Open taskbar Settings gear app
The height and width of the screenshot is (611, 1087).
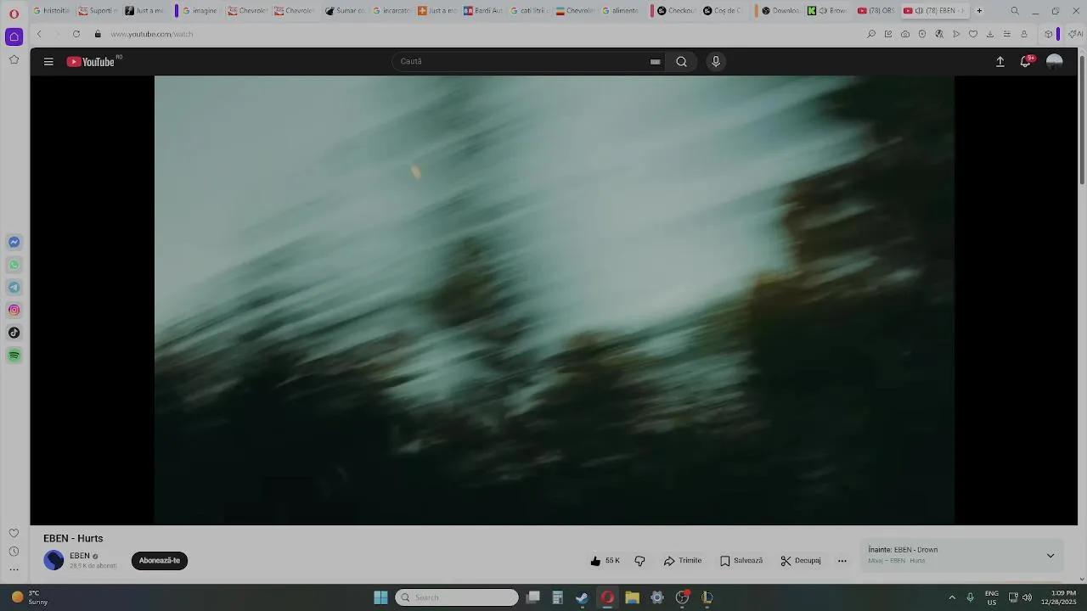pyautogui.click(x=656, y=597)
